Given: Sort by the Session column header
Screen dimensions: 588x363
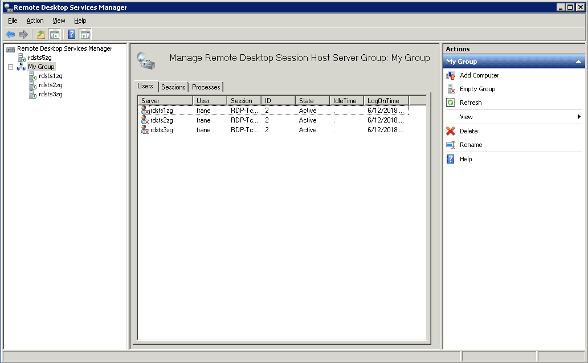Looking at the screenshot, I should pos(244,101).
